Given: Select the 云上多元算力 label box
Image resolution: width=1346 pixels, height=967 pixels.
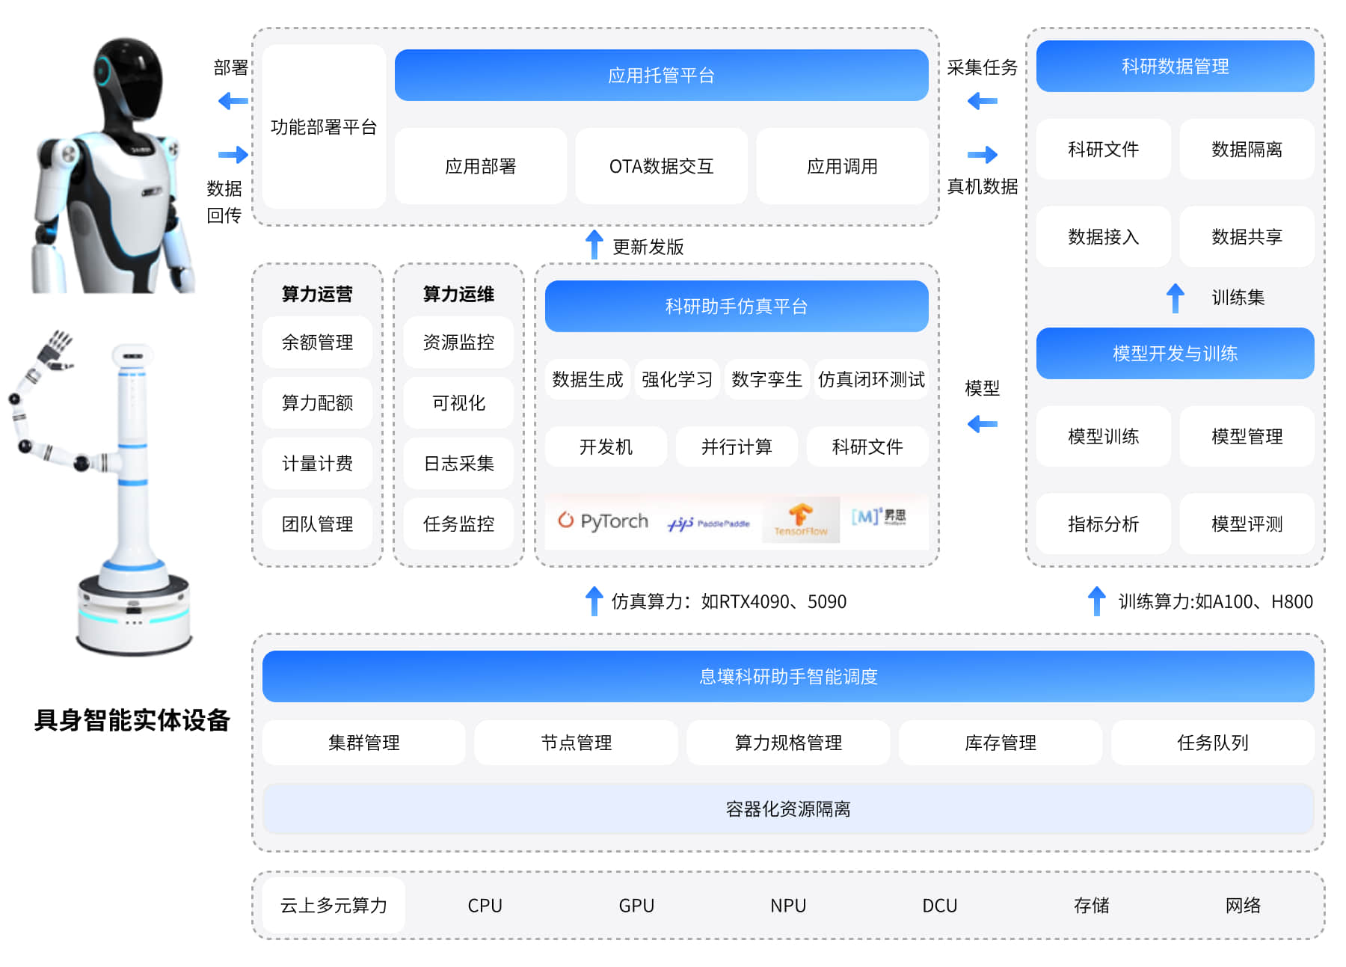Looking at the screenshot, I should [334, 905].
